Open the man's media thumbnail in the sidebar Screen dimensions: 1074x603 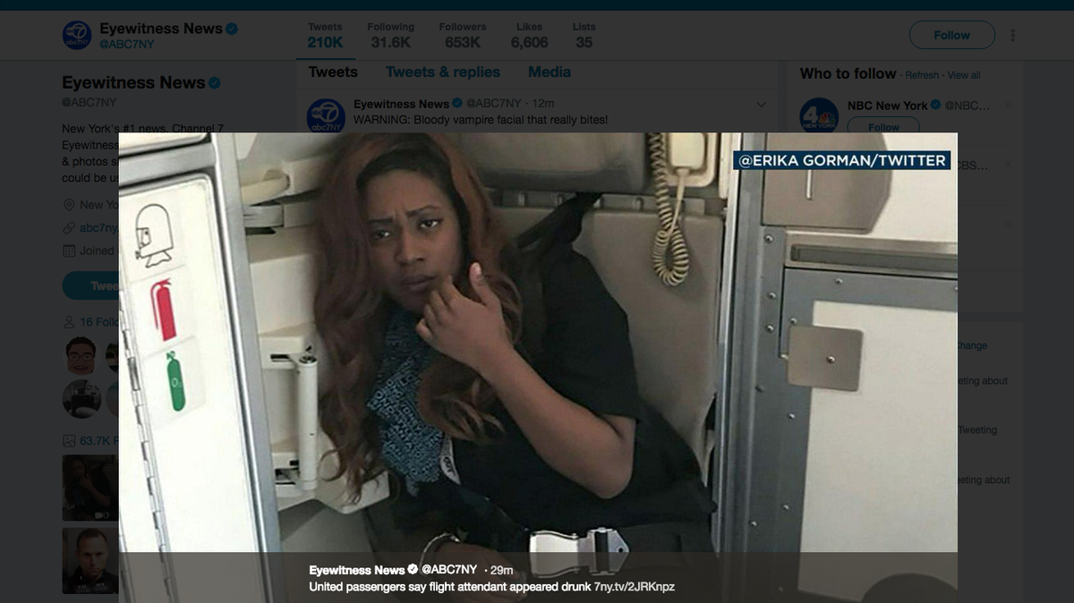(90, 560)
